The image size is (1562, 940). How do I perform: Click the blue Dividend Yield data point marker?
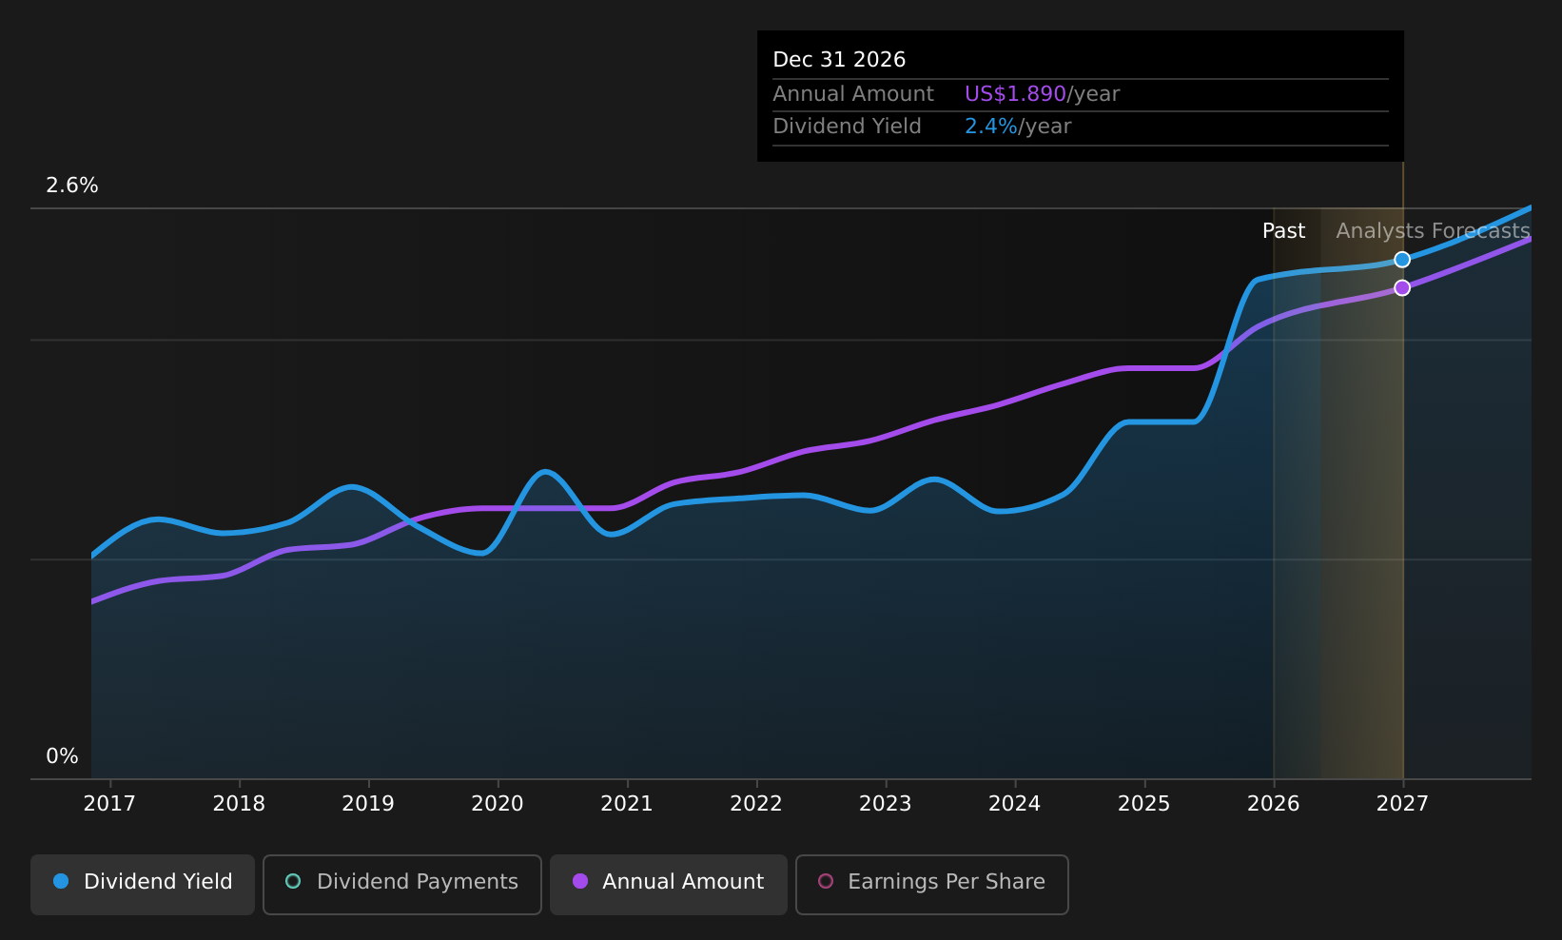[1402, 260]
